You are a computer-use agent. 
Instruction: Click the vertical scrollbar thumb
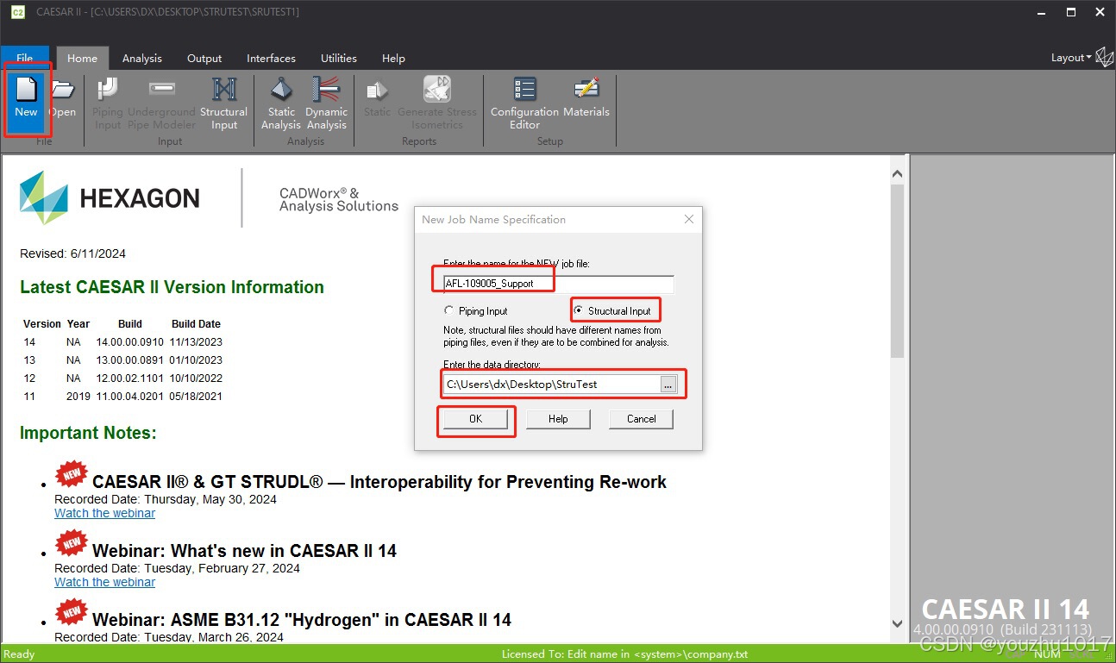(x=897, y=270)
